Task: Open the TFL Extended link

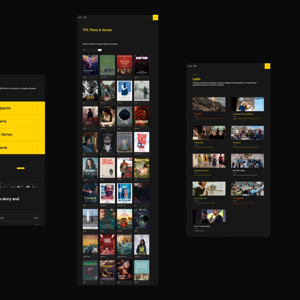Action: pyautogui.click(x=238, y=198)
